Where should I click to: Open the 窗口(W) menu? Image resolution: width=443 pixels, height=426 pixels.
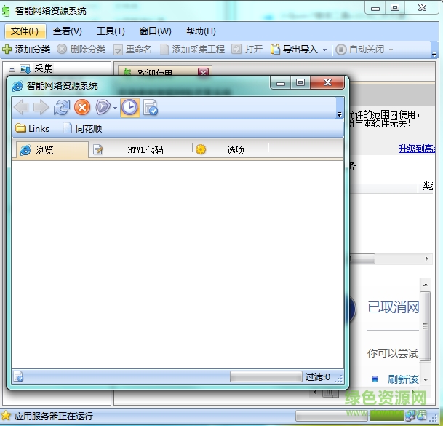click(156, 31)
